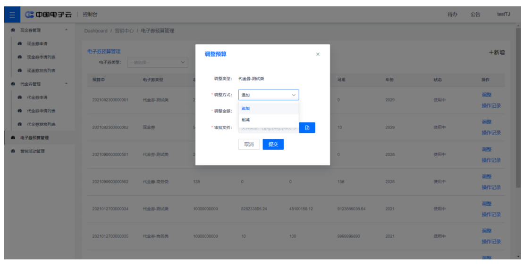Click 现金券 type cell in second row
The width and height of the screenshot is (524, 266).
tap(148, 127)
